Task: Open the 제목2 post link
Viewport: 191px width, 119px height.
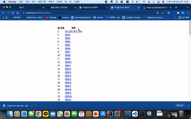Action: pyautogui.click(x=67, y=35)
